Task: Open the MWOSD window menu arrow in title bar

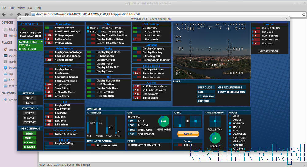Action: 20,19
